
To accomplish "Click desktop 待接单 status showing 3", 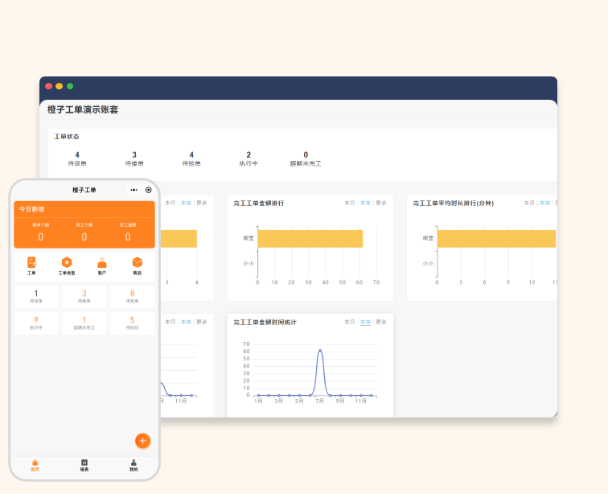I will pyautogui.click(x=134, y=158).
